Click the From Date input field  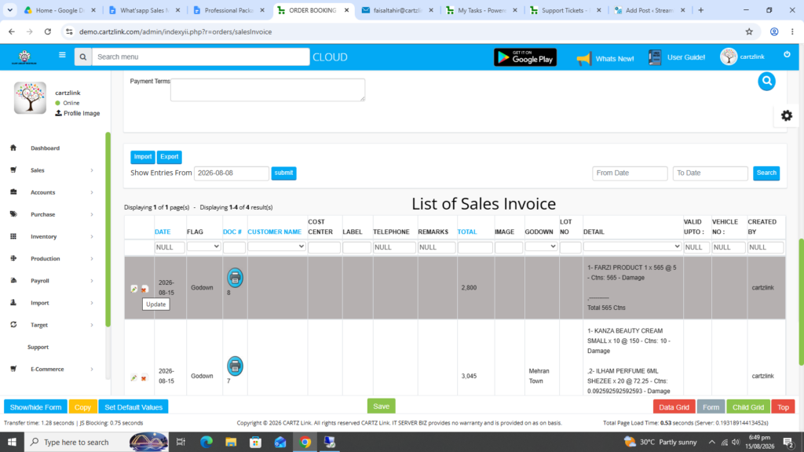pyautogui.click(x=630, y=173)
